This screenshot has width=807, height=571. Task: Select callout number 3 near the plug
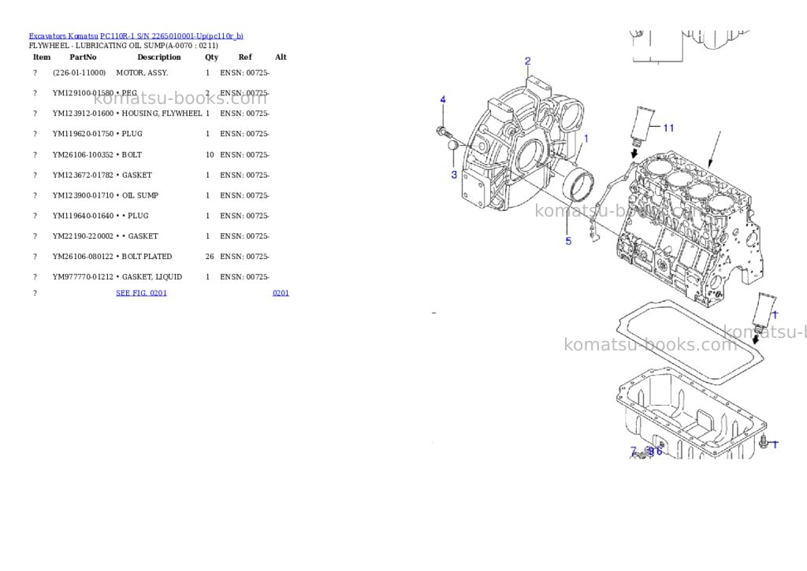(x=454, y=175)
